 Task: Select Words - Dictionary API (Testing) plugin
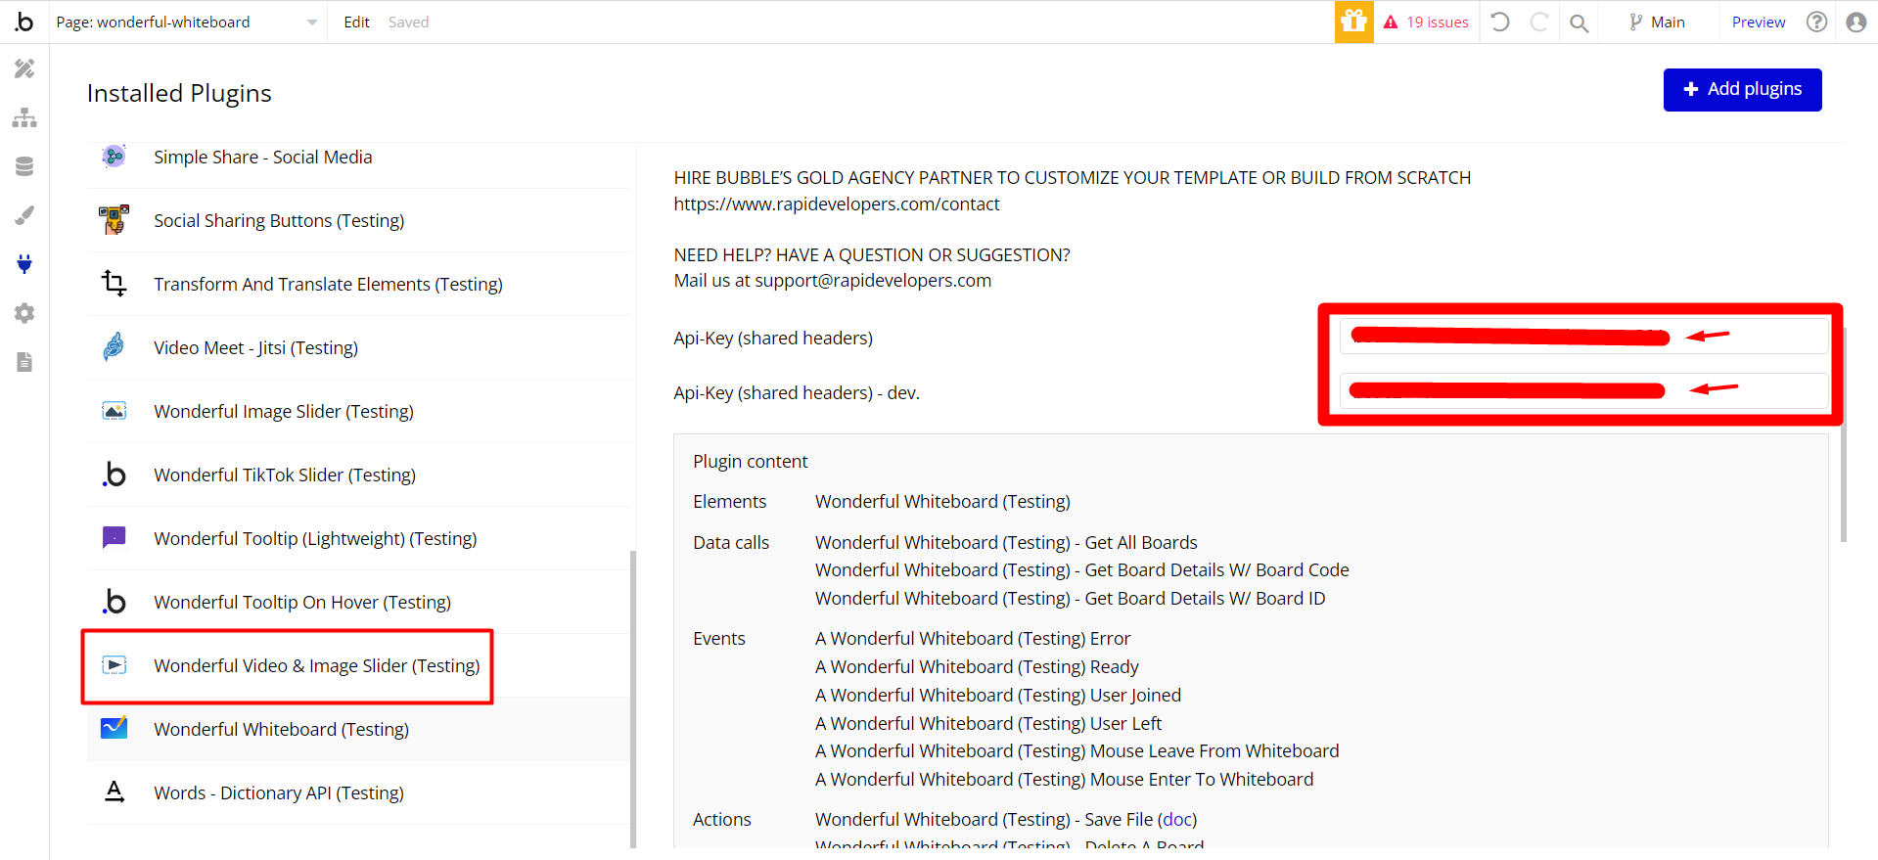(279, 792)
